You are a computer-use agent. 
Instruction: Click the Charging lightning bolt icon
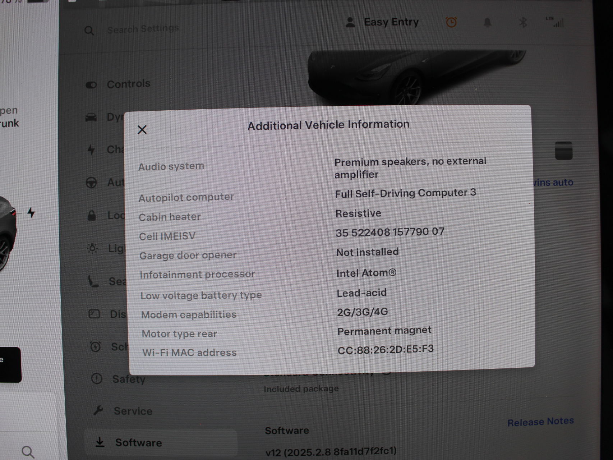(91, 149)
